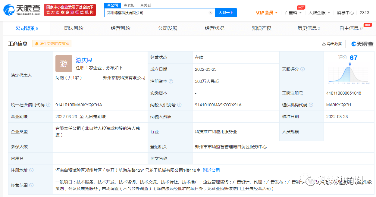Click the 河南（共1家） province entry
The image size is (376, 197).
tap(69, 78)
